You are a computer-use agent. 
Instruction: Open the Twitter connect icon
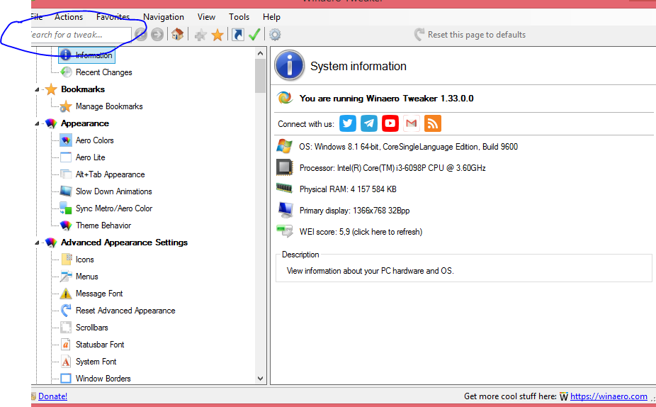click(348, 123)
